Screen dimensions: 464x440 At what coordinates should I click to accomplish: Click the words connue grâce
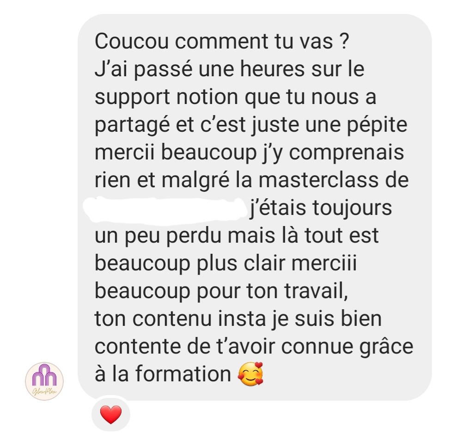347,348
